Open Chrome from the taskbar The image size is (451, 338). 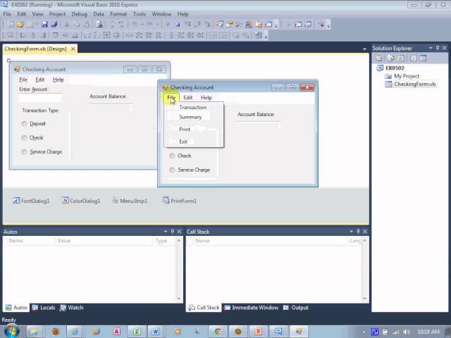pyautogui.click(x=218, y=332)
